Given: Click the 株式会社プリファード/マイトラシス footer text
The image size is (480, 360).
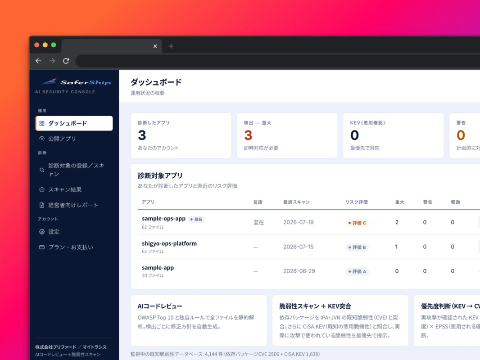Looking at the screenshot, I should (x=71, y=347).
